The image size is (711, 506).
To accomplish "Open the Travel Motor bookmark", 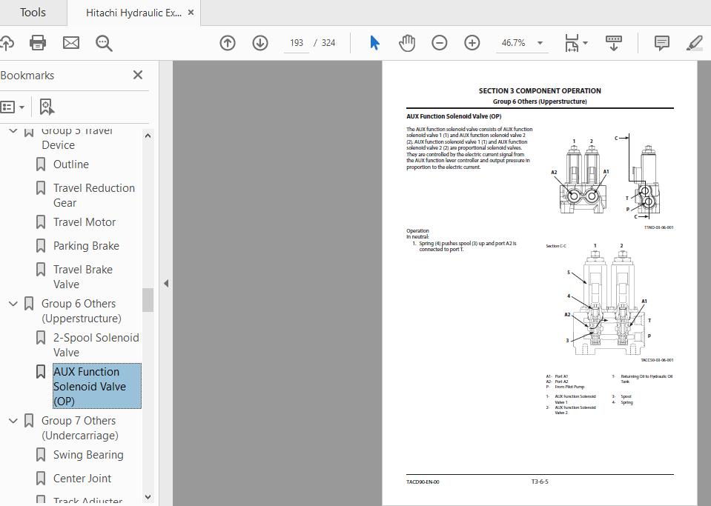I will point(85,222).
